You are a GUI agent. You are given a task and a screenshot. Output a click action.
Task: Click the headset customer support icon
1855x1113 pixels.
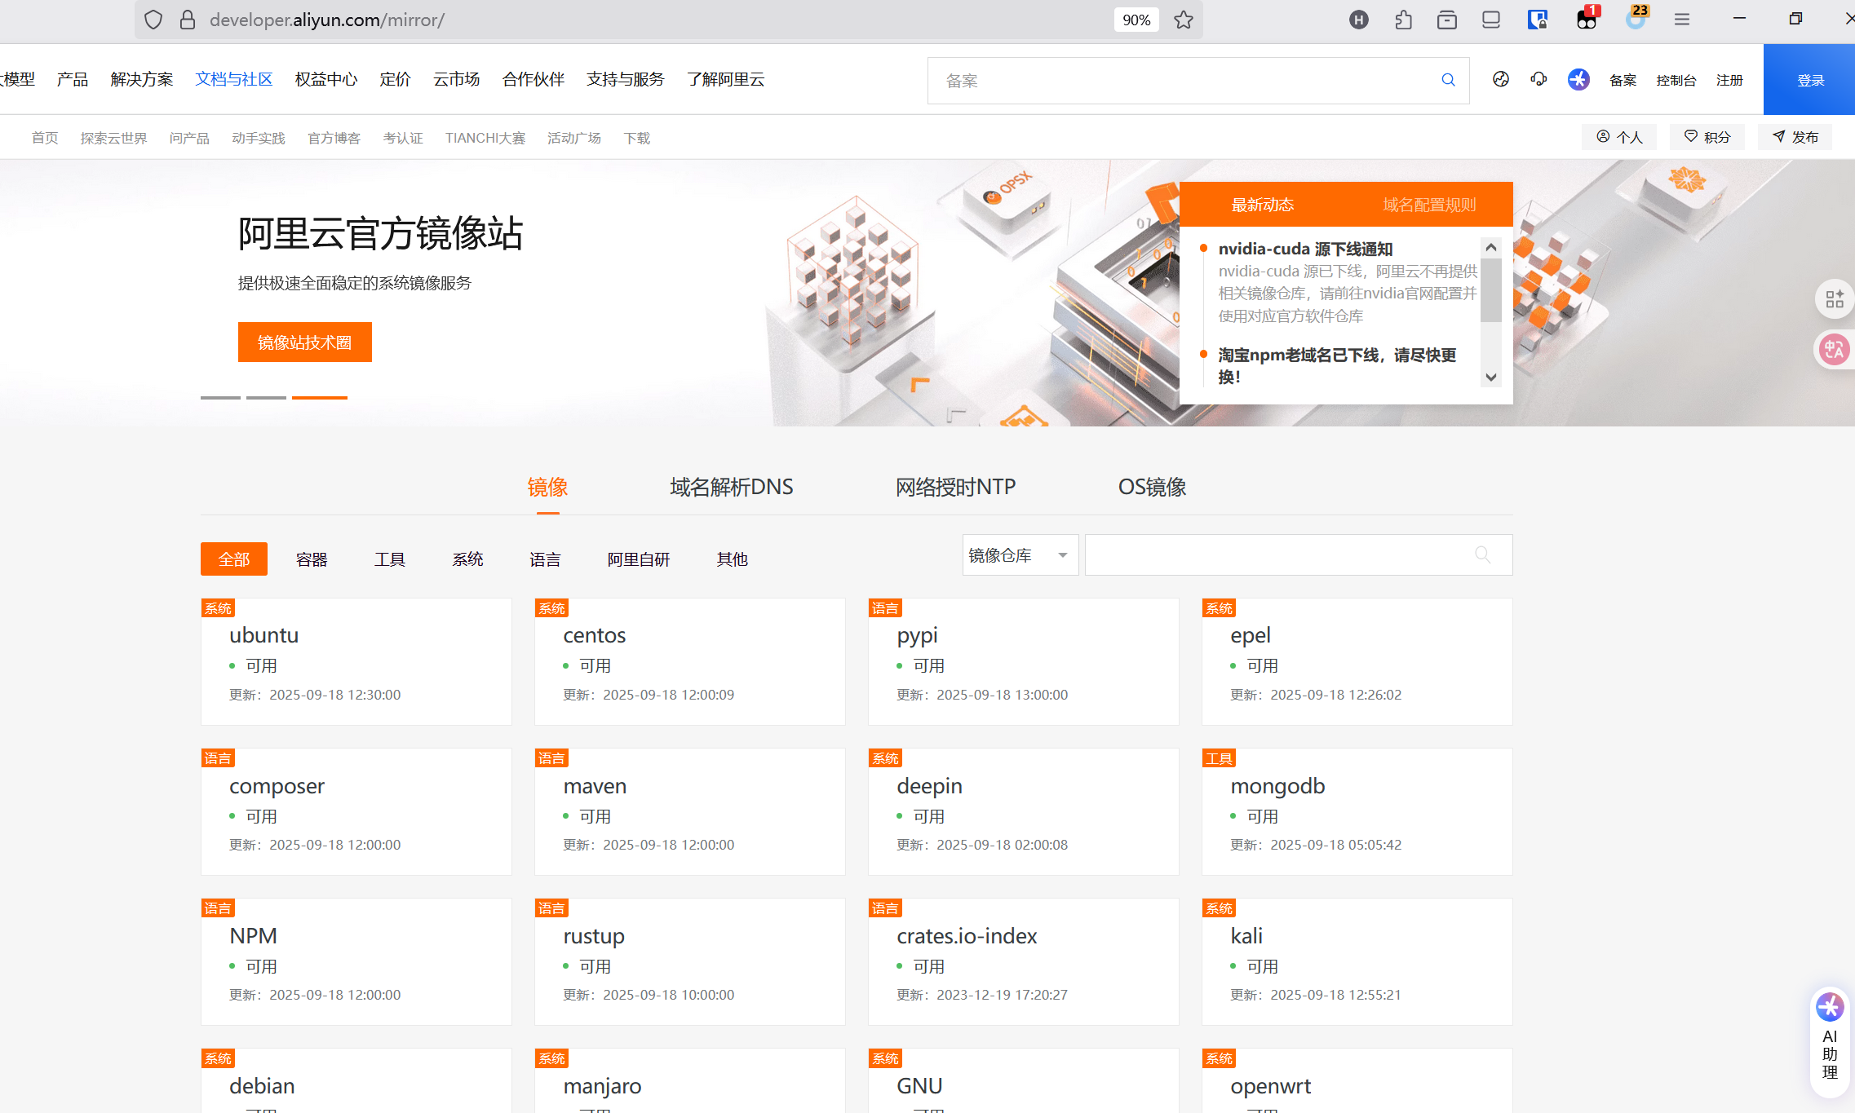coord(1538,79)
